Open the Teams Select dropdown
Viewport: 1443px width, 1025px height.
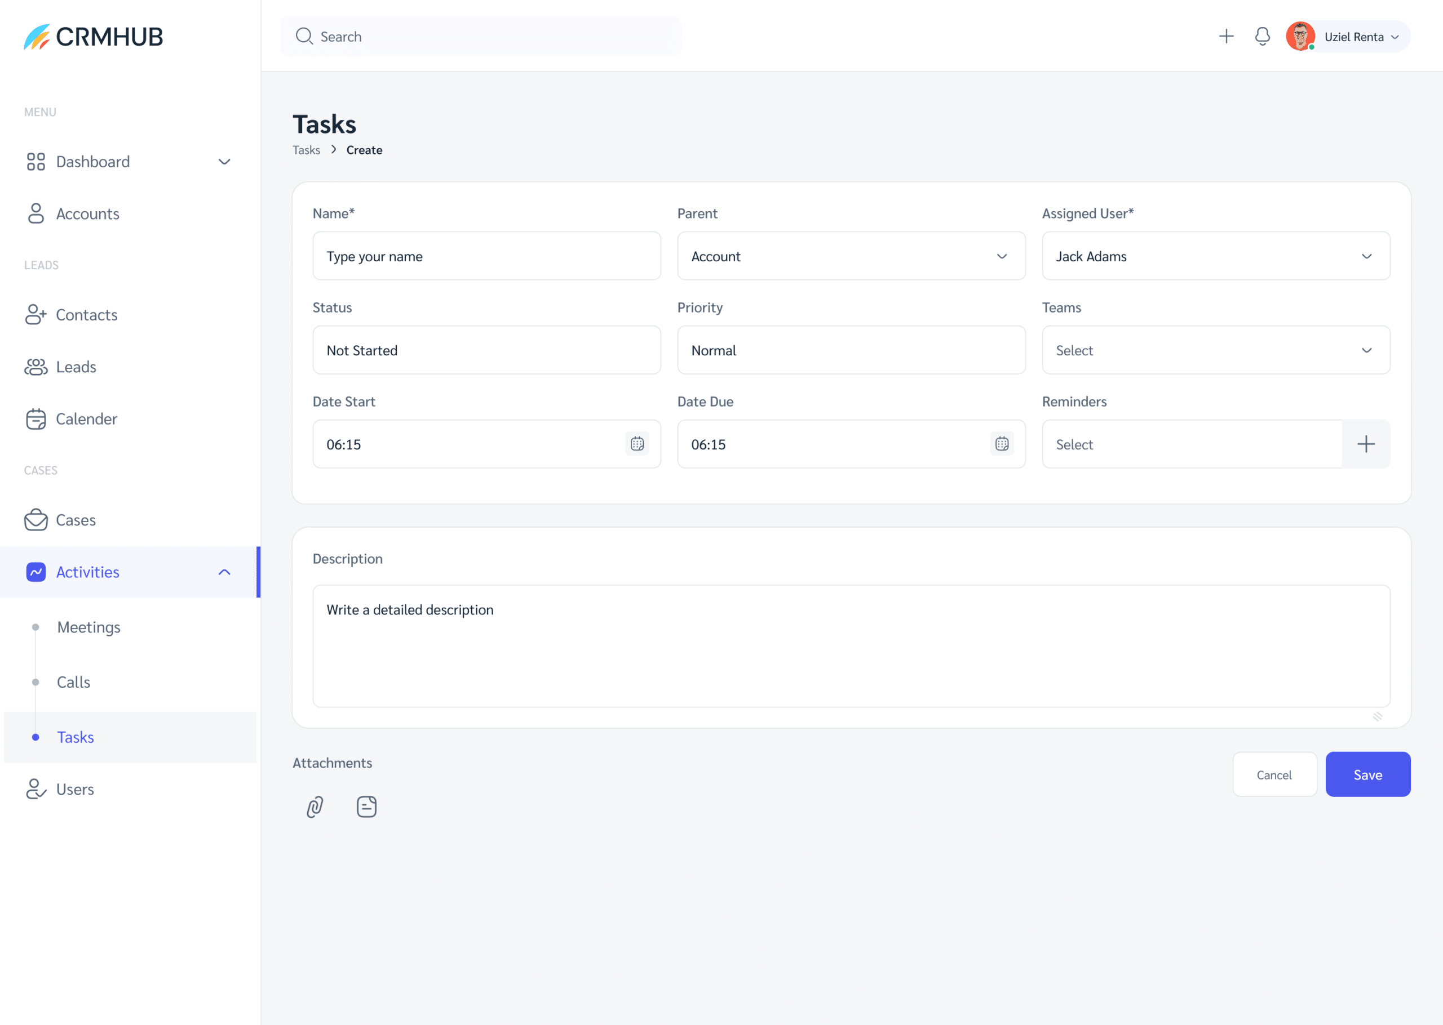coord(1366,350)
